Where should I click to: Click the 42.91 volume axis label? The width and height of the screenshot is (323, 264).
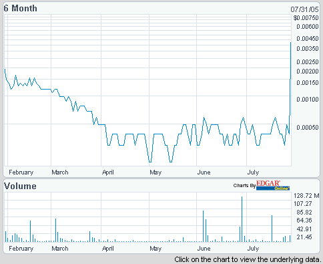point(304,229)
